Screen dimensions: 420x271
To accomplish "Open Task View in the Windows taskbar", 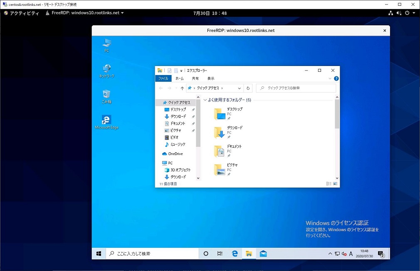I will tap(220, 254).
